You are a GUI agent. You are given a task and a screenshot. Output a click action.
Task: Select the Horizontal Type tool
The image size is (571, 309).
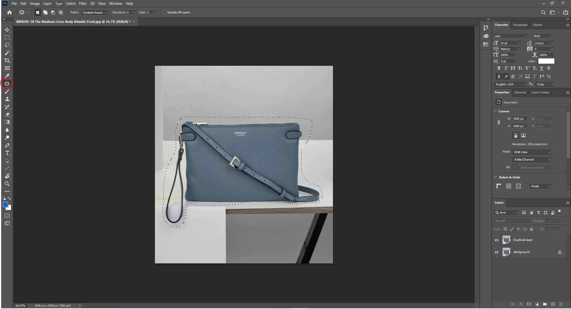pos(7,153)
